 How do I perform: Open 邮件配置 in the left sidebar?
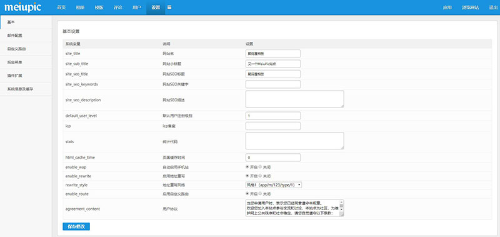(x=26, y=36)
